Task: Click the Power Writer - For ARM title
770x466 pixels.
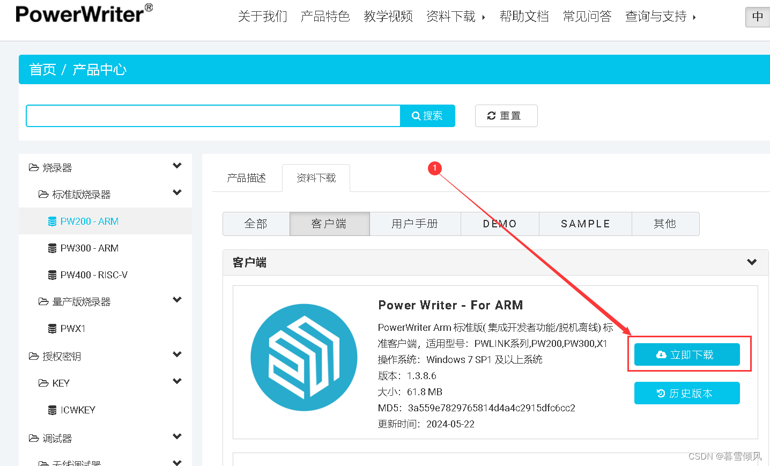Action: (450, 305)
